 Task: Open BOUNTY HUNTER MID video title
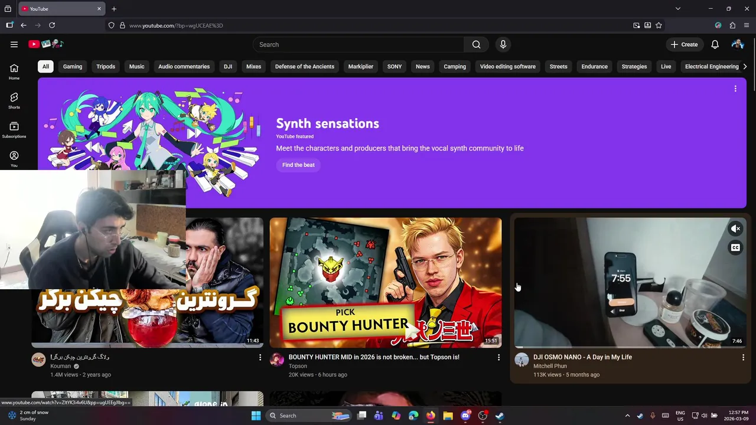click(374, 357)
